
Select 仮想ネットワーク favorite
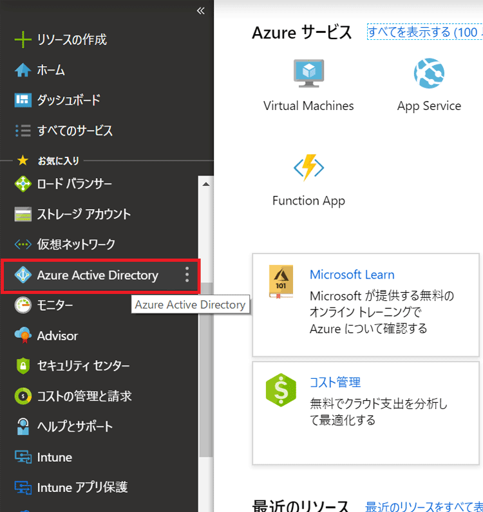(76, 244)
